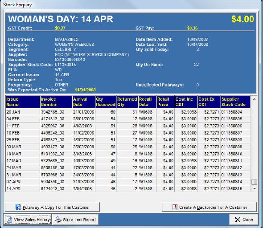Image resolution: width=263 pixels, height=228 pixels.
Task: Click the barcode value 9313006000013
Action: 70,60
